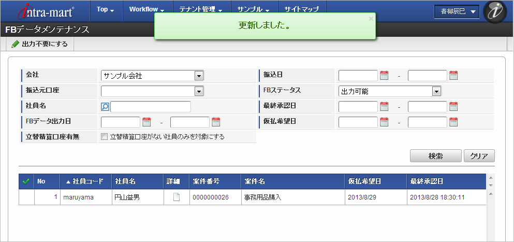The image size is (514, 242).
Task: Click the 案件名 column header
Action: tap(293, 181)
